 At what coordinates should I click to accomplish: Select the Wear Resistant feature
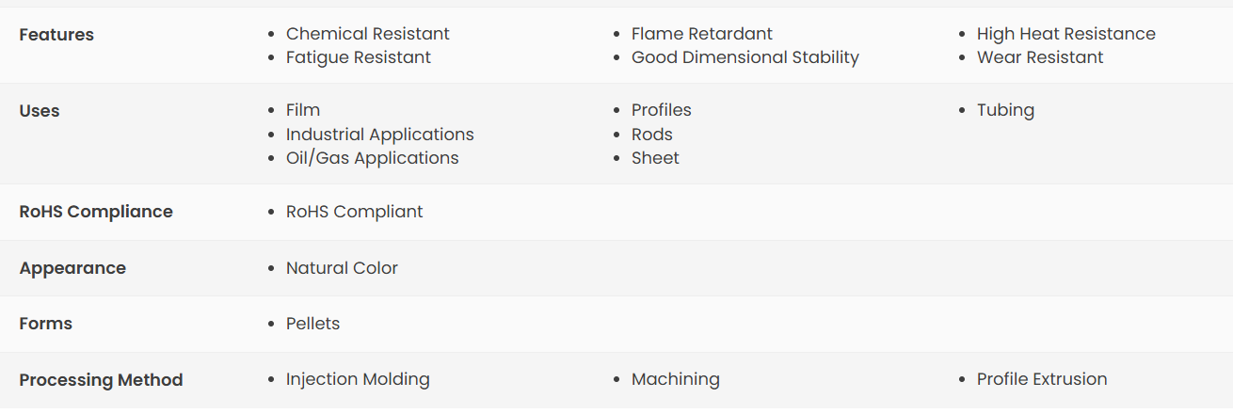coord(1040,57)
